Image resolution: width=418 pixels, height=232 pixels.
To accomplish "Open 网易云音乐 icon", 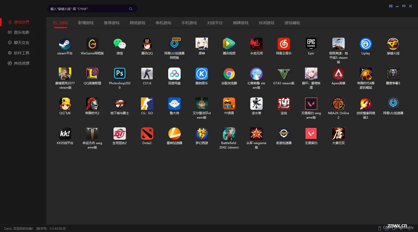I will (284, 44).
